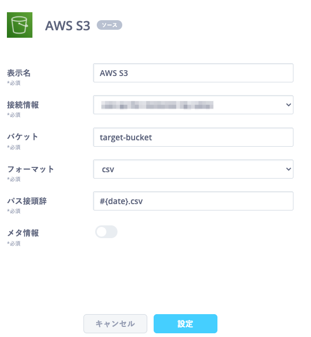Click the chevron arrow of 接続情報 select
The image size is (311, 337).
pos(289,105)
